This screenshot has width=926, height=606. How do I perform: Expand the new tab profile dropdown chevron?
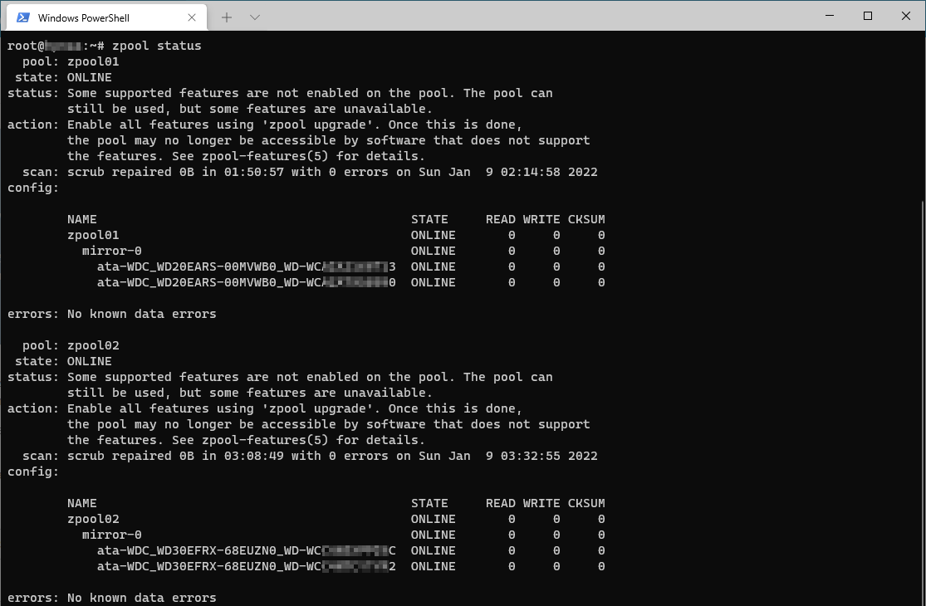pos(255,17)
